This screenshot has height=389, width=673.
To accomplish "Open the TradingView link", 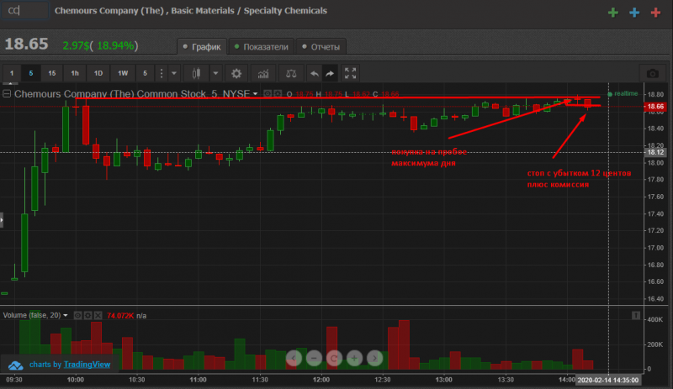I will pyautogui.click(x=87, y=365).
